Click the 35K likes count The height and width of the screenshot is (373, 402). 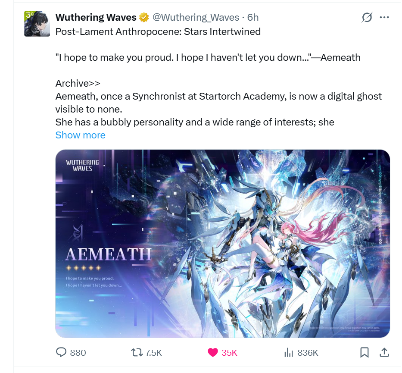tap(229, 353)
